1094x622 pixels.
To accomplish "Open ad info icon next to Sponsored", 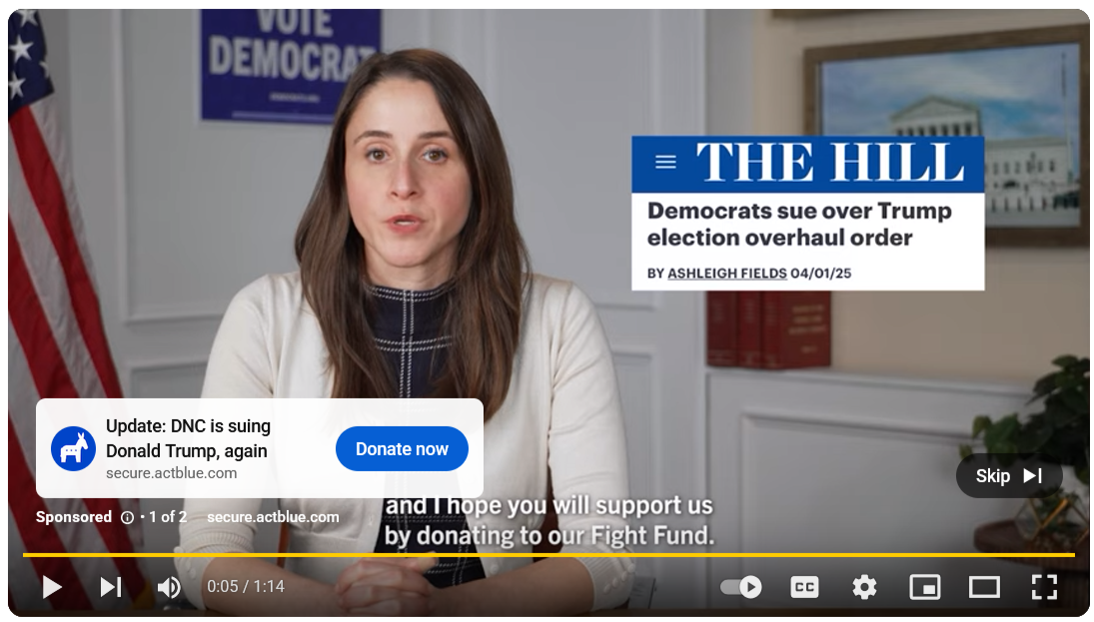I will pos(128,517).
